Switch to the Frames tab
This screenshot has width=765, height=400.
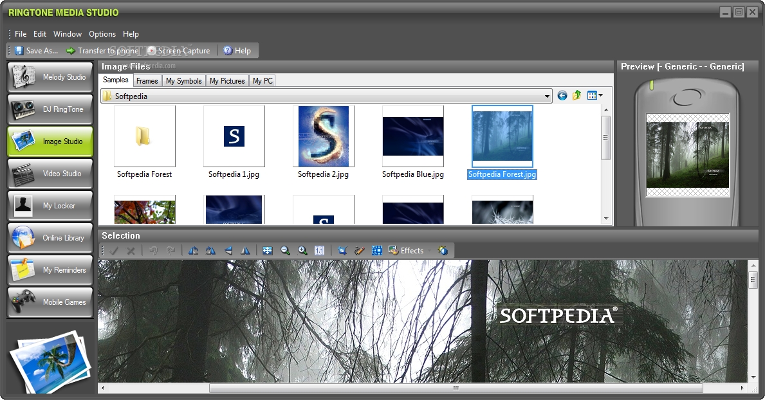147,81
